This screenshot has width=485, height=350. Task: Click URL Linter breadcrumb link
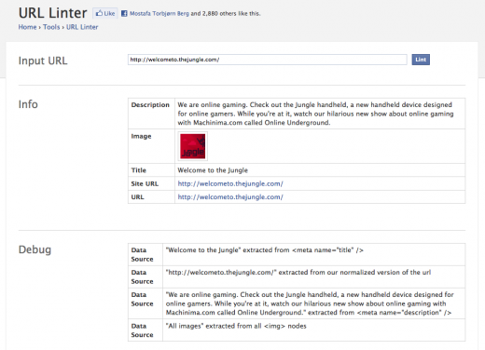tap(82, 27)
